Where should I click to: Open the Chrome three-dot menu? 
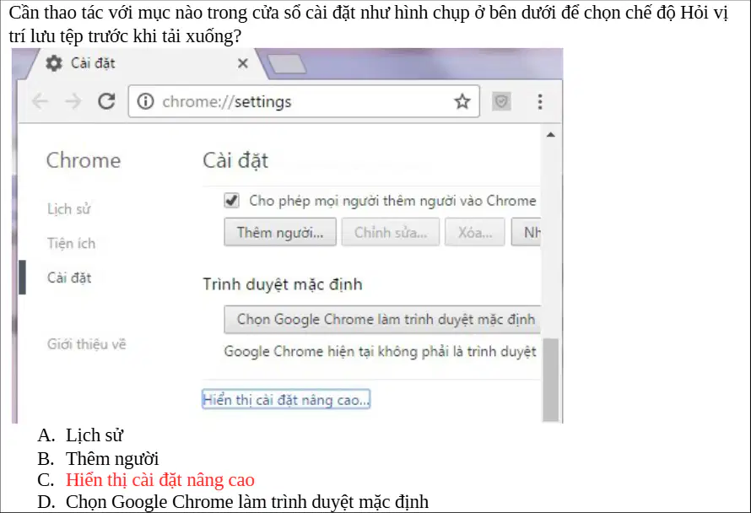pos(540,101)
